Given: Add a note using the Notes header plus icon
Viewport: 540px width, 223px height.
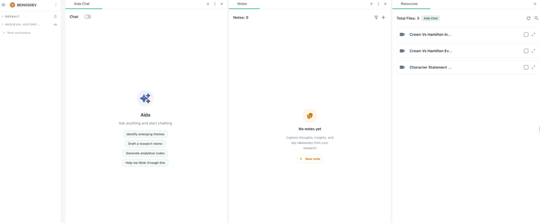Looking at the screenshot, I should click(x=383, y=17).
